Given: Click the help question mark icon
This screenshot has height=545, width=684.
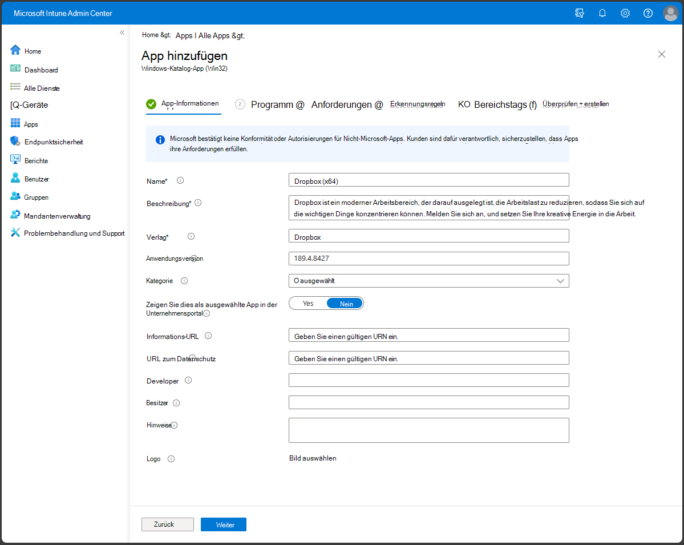Looking at the screenshot, I should 648,13.
